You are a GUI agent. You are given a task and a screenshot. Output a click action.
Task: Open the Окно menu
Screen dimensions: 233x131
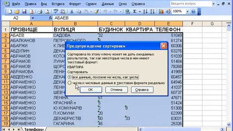tap(123, 4)
